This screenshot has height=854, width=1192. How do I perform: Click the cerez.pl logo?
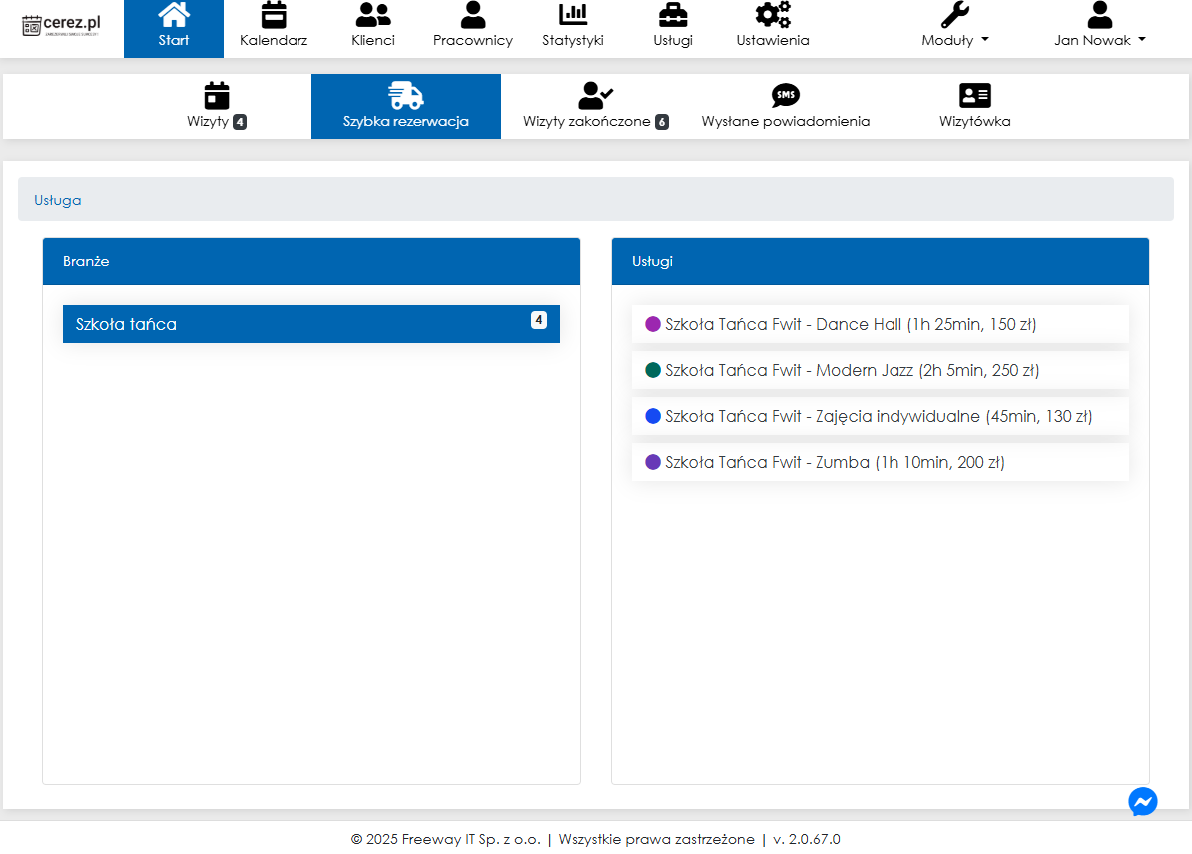[61, 25]
